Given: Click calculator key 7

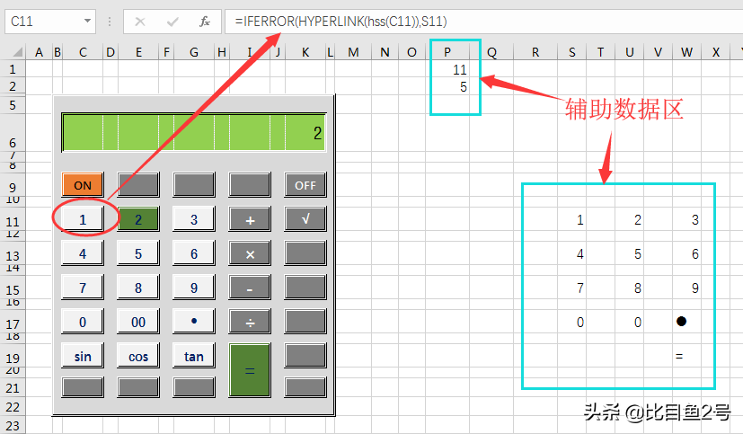Looking at the screenshot, I should point(83,288).
